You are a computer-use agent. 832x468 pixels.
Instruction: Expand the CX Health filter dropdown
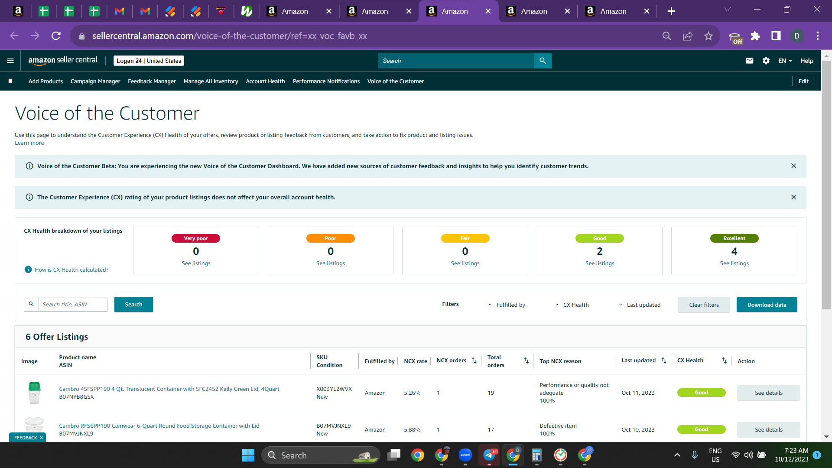572,305
